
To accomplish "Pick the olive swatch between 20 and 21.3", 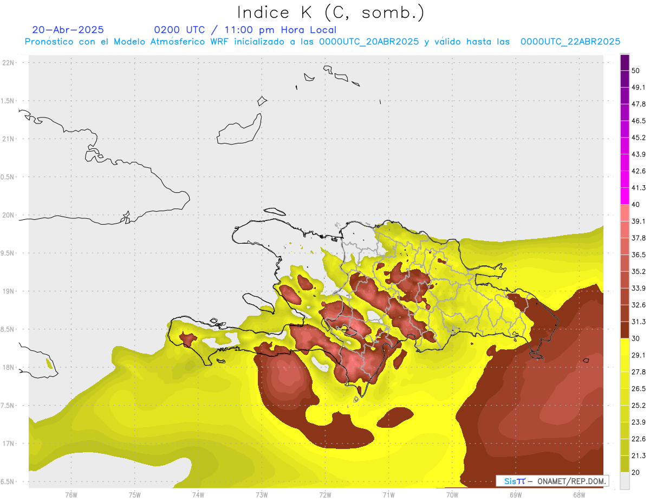I will [x=625, y=464].
